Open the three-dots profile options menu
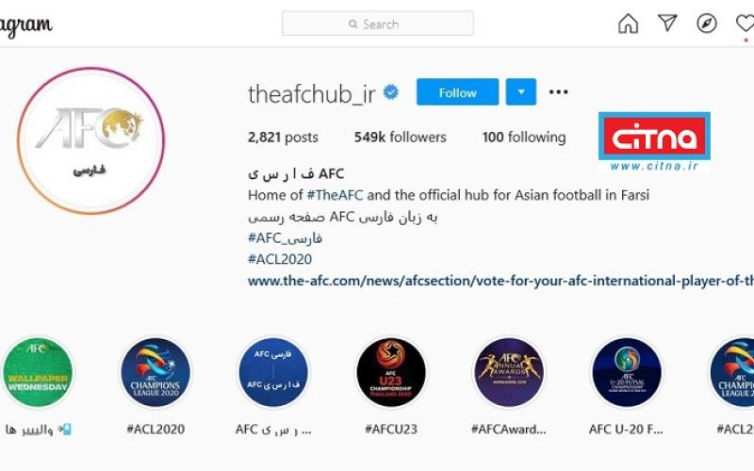The height and width of the screenshot is (471, 754). pos(558,91)
